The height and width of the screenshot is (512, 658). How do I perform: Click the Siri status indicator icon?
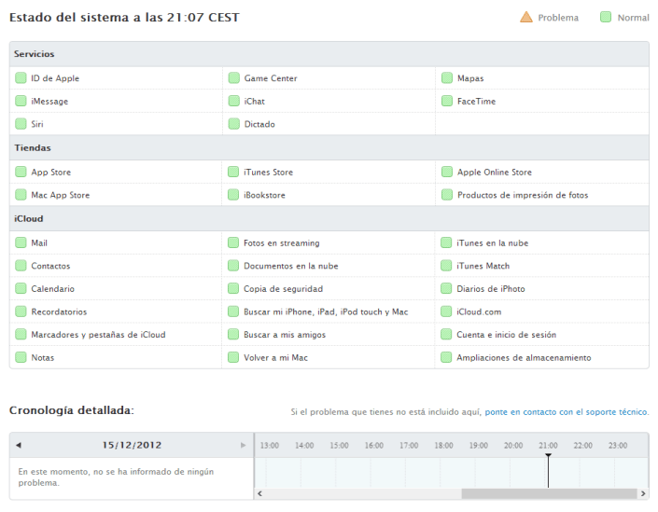pyautogui.click(x=21, y=123)
